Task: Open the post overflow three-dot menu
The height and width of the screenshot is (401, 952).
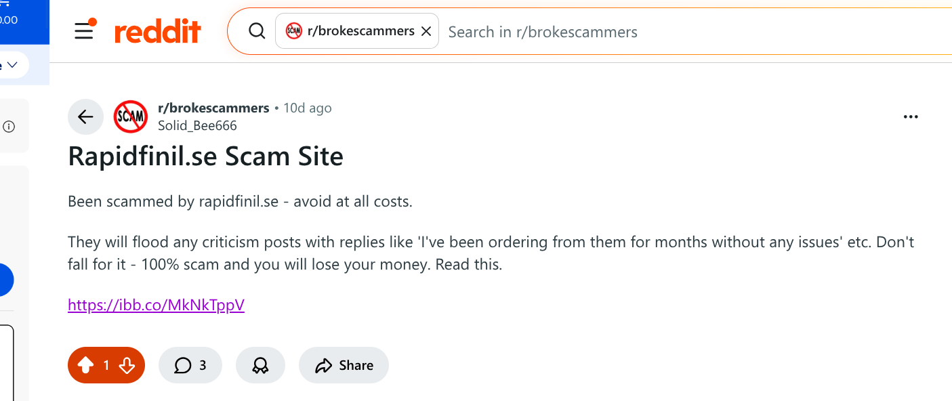Action: [910, 116]
